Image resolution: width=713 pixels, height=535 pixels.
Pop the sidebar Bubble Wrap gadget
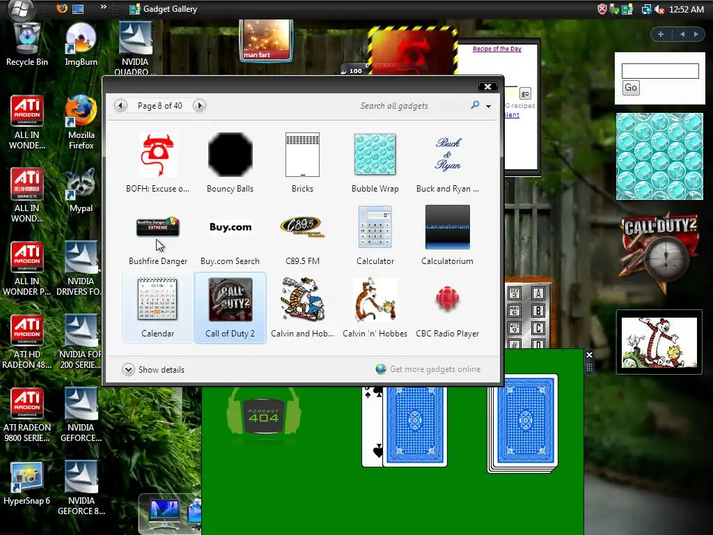(x=659, y=157)
